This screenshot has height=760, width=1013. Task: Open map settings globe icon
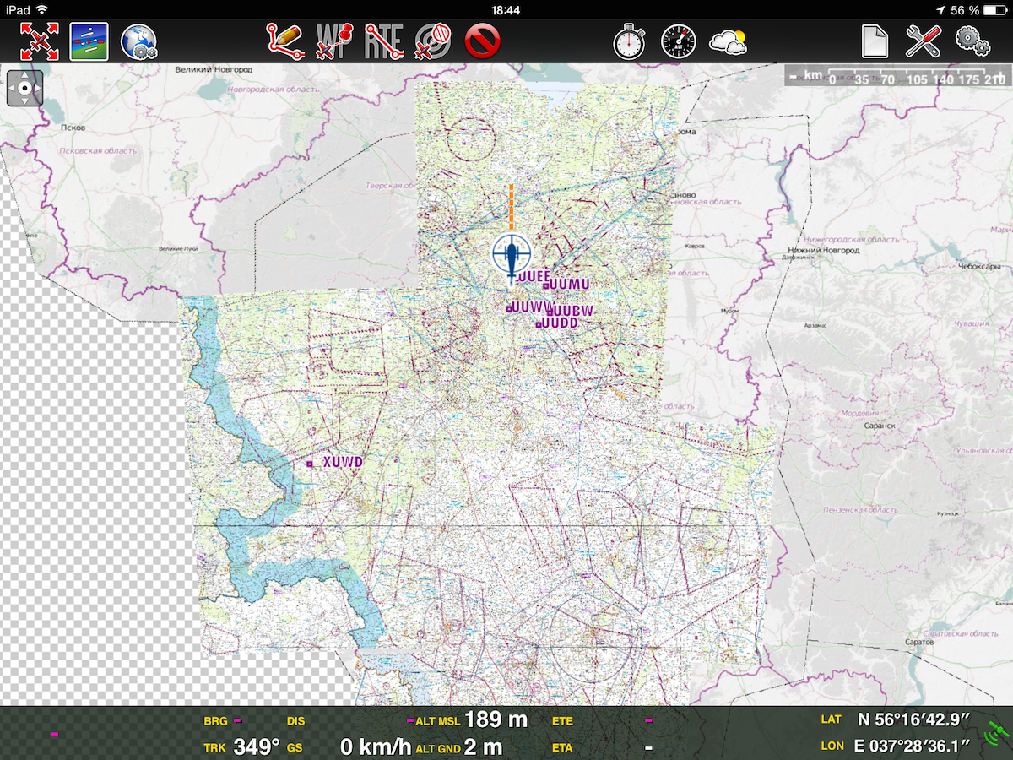(138, 41)
